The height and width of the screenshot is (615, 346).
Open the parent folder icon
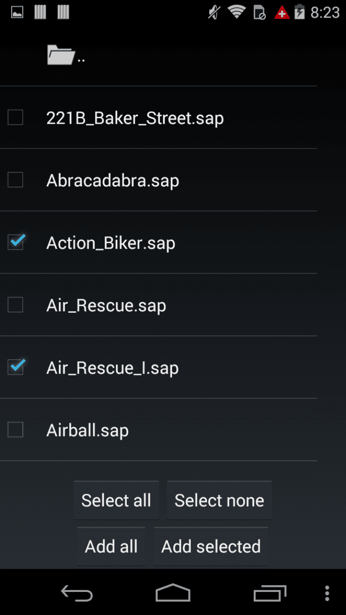pos(61,56)
